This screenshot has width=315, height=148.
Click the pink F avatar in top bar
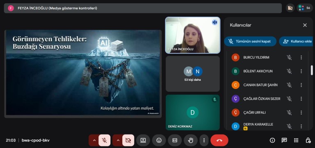[x=11, y=8]
